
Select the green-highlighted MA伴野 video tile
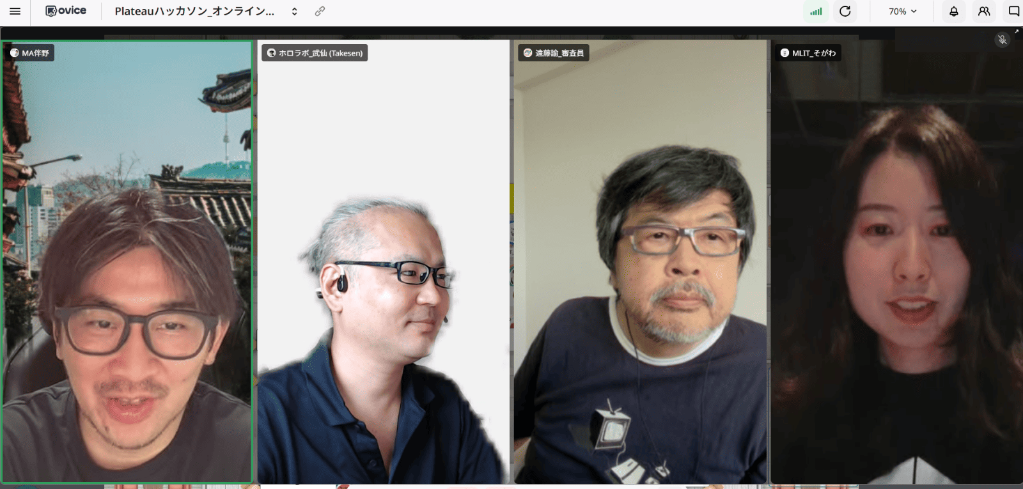(x=127, y=268)
